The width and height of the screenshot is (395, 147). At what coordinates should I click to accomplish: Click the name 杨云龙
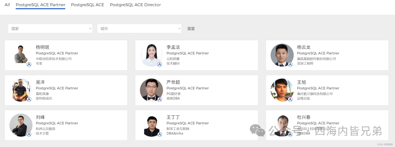pos(304,47)
